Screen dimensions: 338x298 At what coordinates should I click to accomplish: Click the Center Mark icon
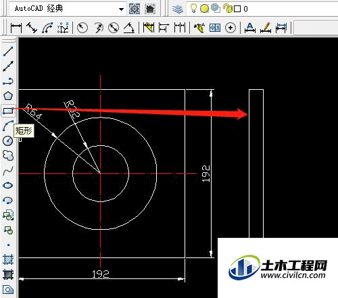click(x=231, y=28)
